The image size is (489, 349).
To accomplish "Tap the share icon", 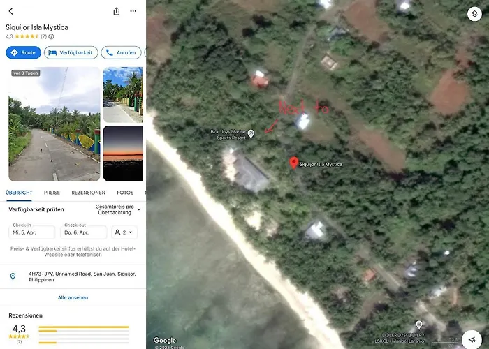I will click(x=117, y=11).
